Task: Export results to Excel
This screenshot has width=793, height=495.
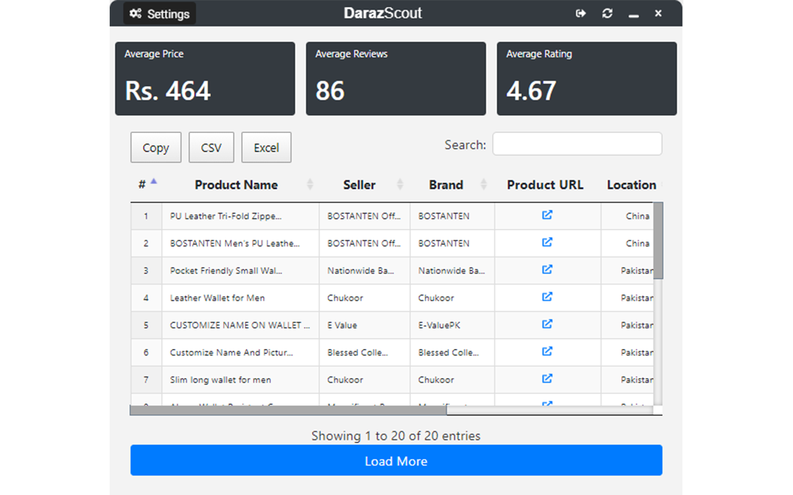Action: [x=266, y=148]
